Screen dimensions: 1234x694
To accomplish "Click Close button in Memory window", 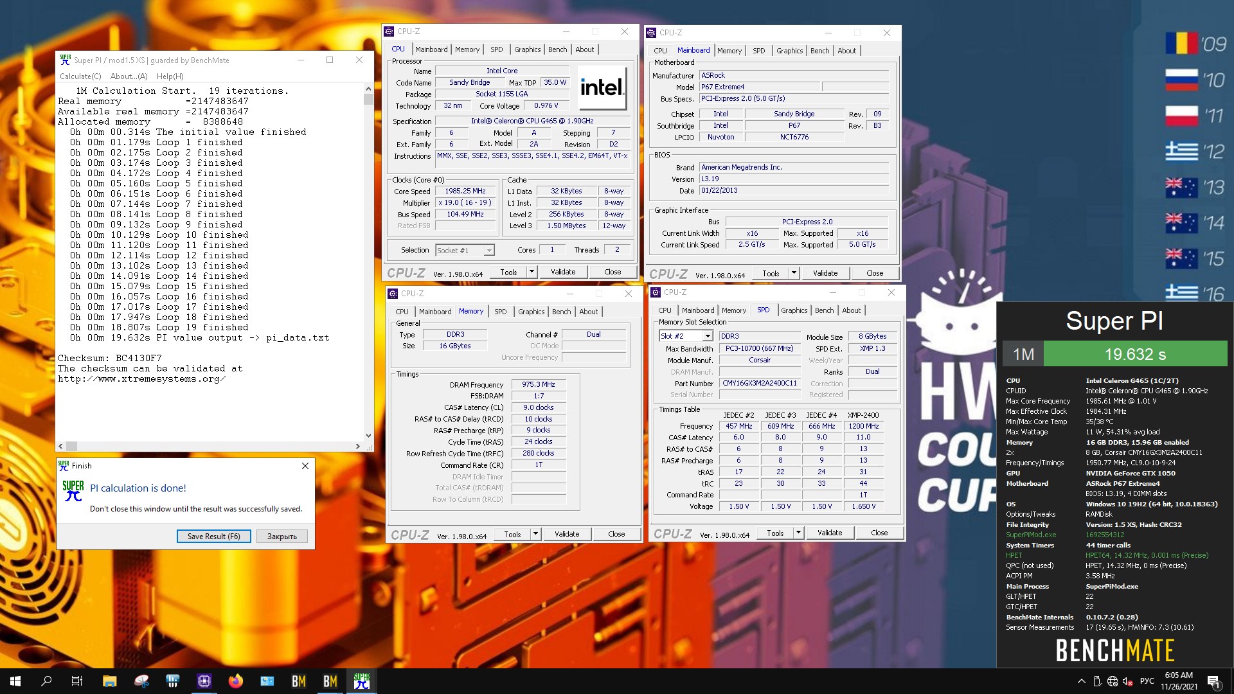I will point(616,534).
